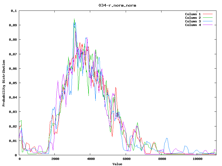
Task: Click the Probability Distribution axis label
Action: 4,83
